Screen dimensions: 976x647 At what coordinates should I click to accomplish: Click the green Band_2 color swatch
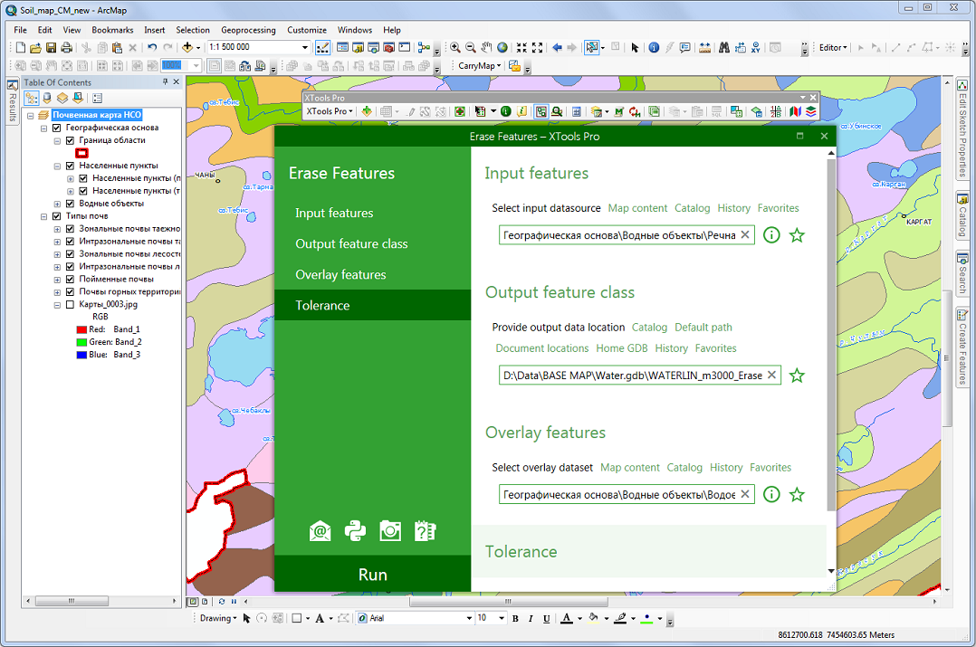click(x=81, y=342)
